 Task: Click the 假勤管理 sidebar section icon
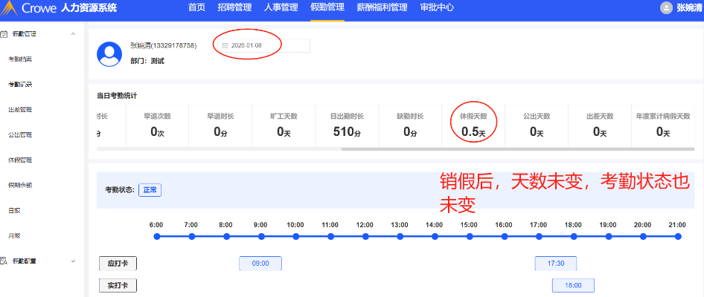[4, 34]
